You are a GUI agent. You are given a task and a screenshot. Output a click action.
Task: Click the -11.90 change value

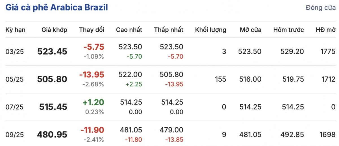click(92, 130)
